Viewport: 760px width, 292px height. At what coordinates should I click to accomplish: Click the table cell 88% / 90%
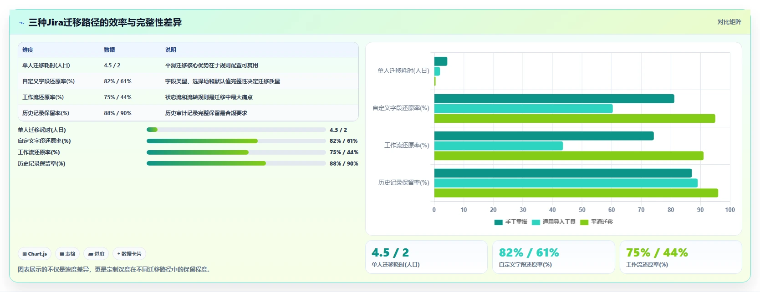pyautogui.click(x=117, y=113)
